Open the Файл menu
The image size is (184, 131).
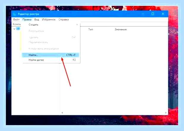[16, 20]
